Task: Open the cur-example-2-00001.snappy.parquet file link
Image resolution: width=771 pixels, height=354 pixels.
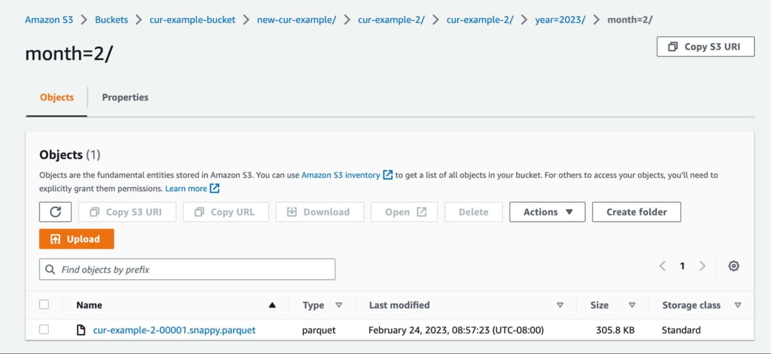Action: coord(174,330)
